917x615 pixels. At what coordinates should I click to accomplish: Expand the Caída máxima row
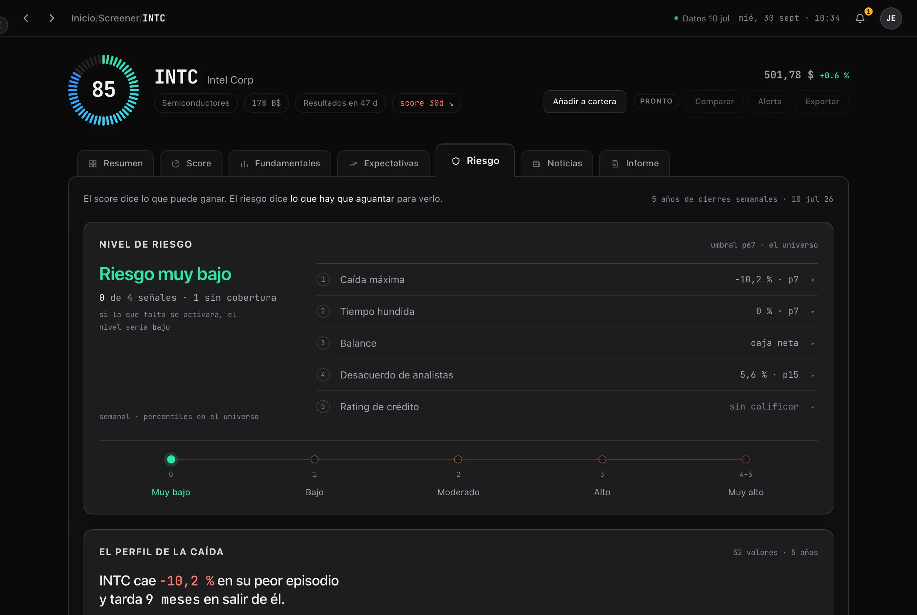pyautogui.click(x=812, y=280)
